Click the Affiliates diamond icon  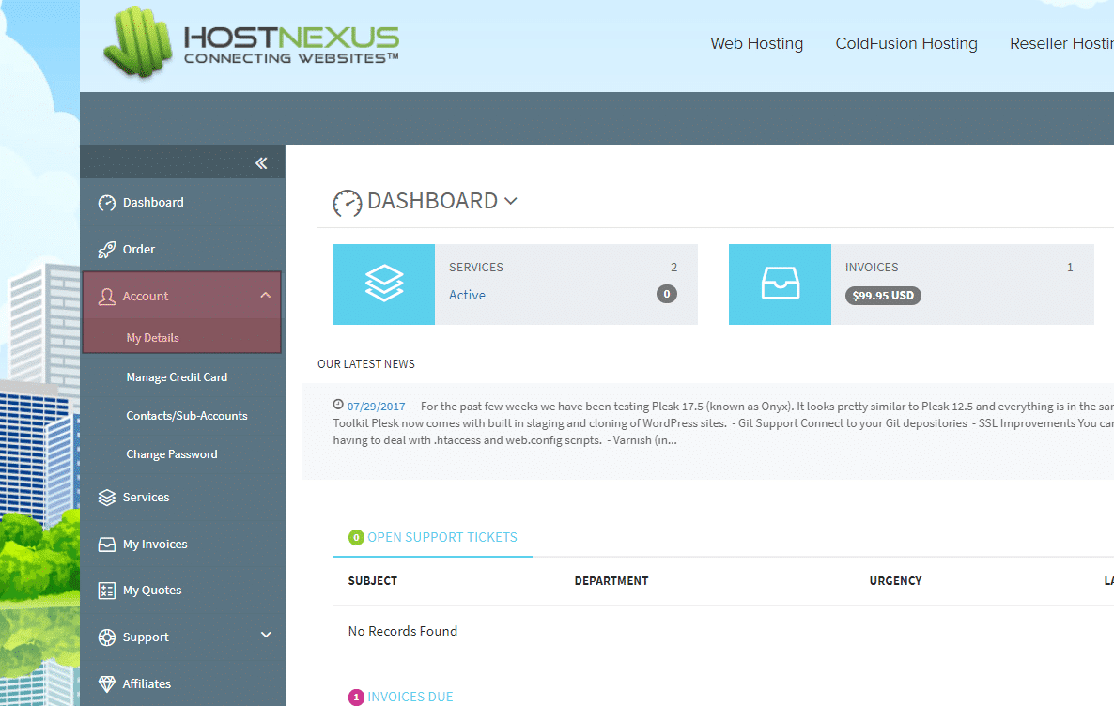[107, 684]
